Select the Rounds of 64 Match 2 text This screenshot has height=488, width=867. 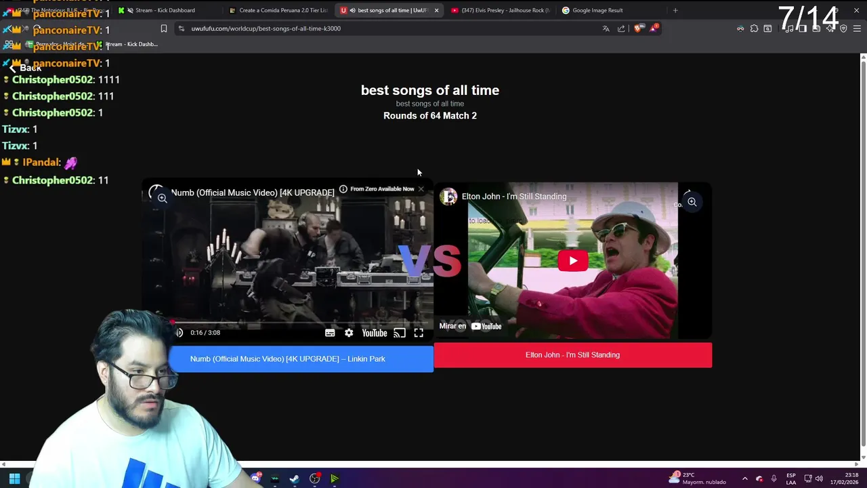(430, 116)
